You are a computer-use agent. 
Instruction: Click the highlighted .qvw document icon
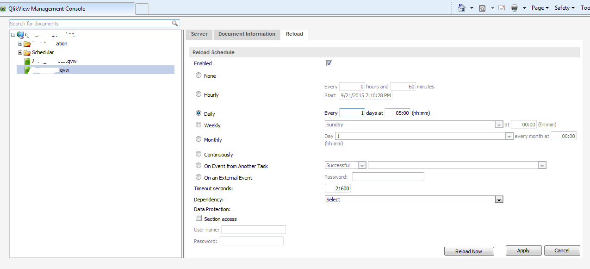27,70
